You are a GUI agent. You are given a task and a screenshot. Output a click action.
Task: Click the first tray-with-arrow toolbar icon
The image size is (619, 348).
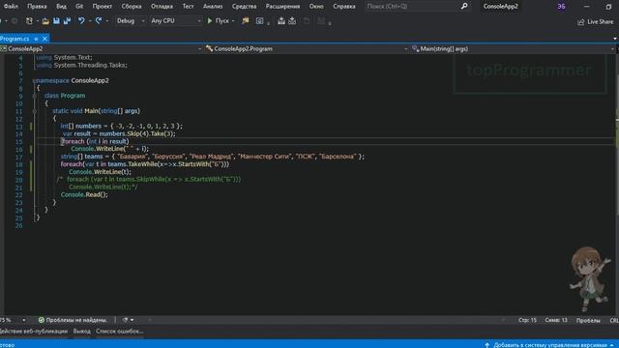point(281,21)
